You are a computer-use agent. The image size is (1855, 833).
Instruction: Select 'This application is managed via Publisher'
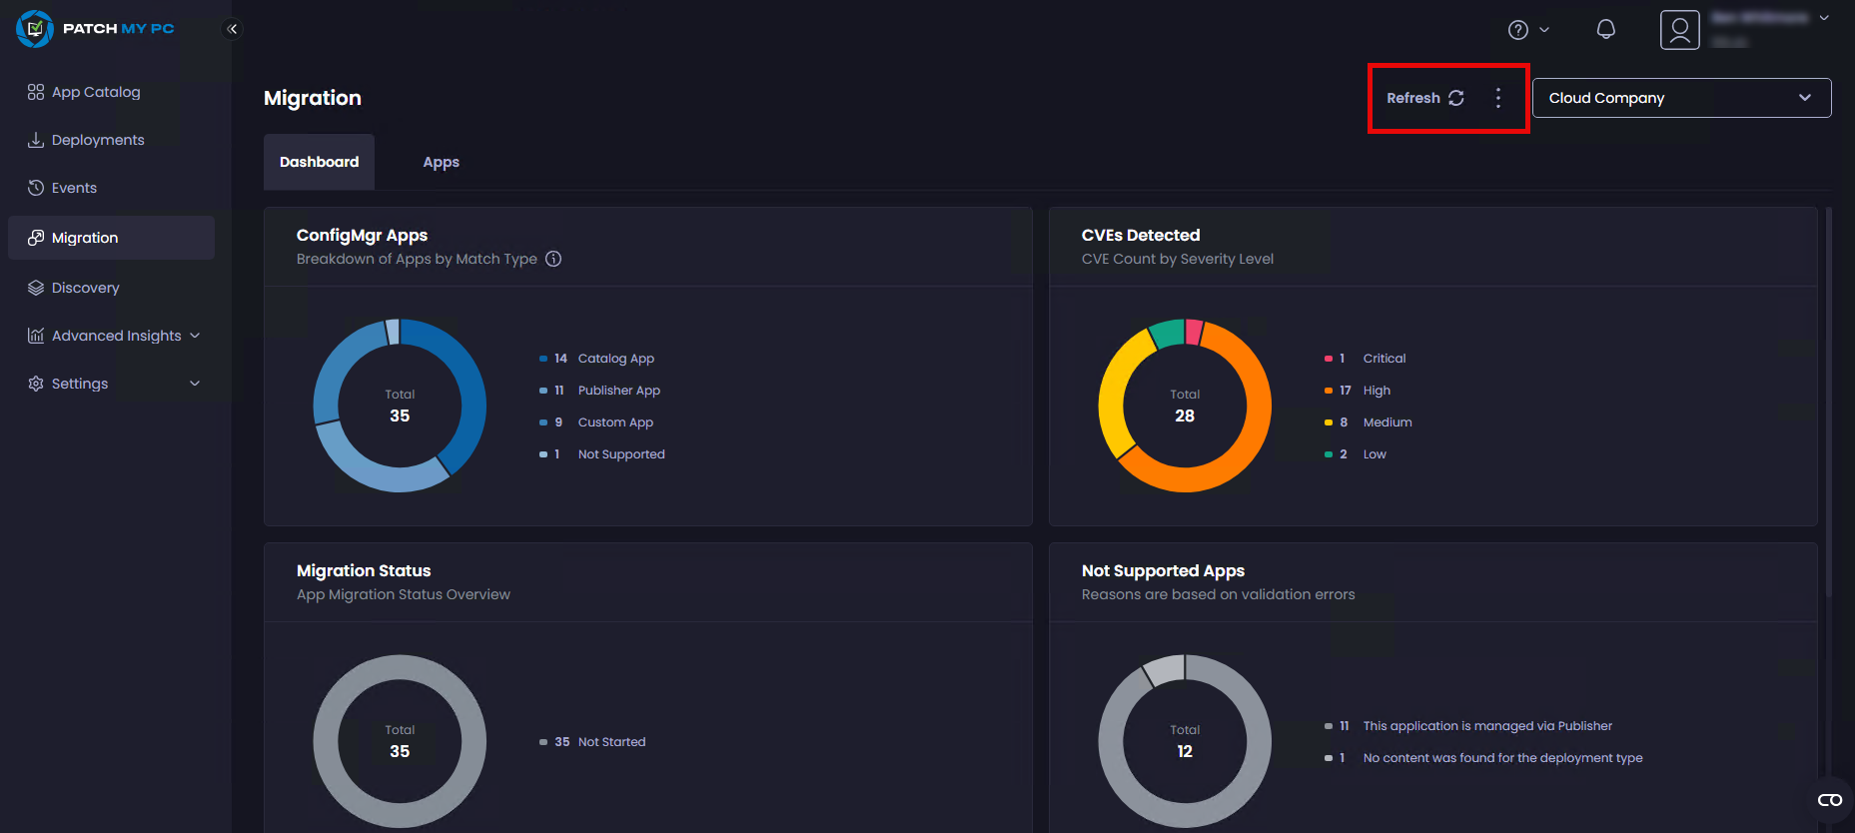(1468, 726)
